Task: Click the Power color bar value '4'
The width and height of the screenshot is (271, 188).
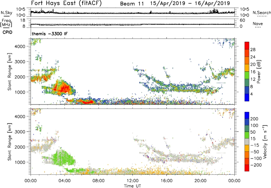Action: tap(252, 94)
